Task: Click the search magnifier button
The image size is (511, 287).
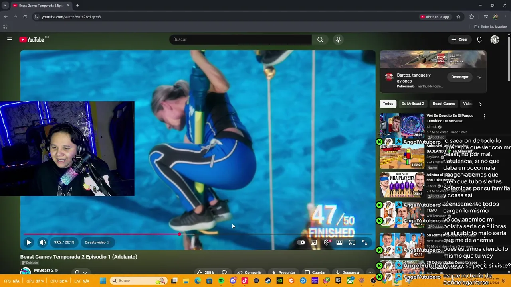Action: (x=320, y=39)
